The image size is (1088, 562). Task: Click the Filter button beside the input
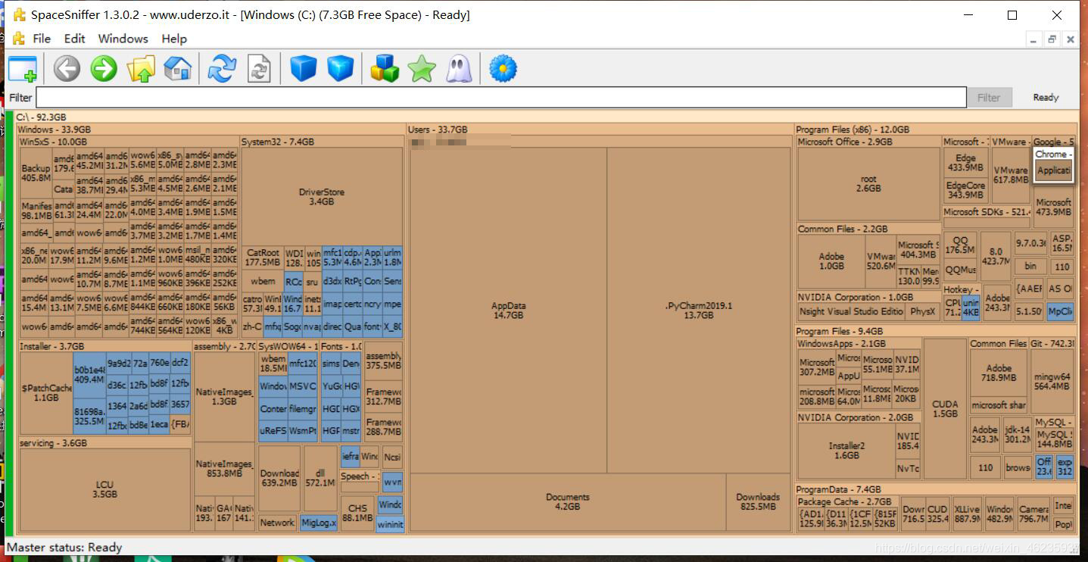pos(989,97)
